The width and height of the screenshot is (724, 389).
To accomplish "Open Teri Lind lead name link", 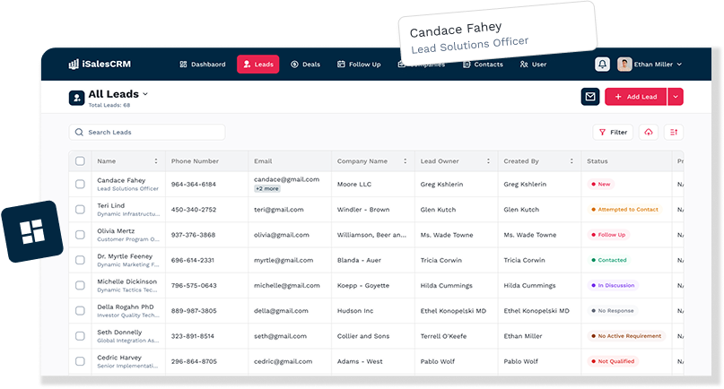I will tap(111, 206).
